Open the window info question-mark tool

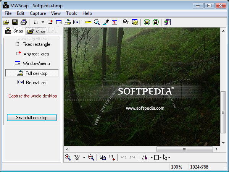click(x=114, y=22)
